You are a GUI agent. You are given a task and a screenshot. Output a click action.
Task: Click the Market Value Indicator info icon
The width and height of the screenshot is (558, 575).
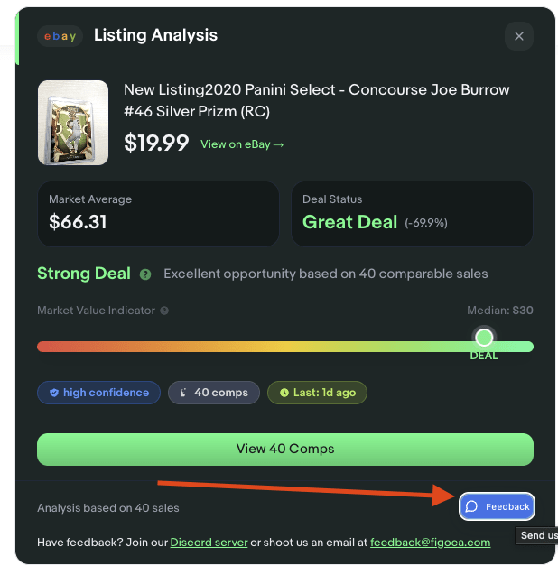coord(164,311)
